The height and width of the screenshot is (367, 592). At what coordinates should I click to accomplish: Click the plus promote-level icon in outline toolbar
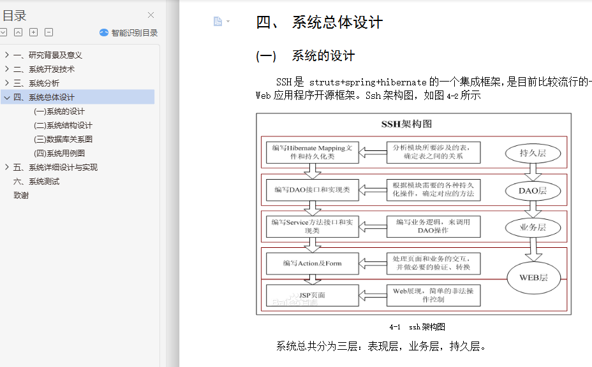(34, 32)
